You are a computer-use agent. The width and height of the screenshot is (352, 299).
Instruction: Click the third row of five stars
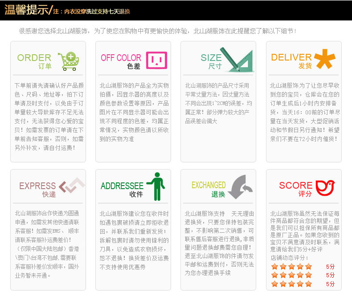click(x=291, y=284)
